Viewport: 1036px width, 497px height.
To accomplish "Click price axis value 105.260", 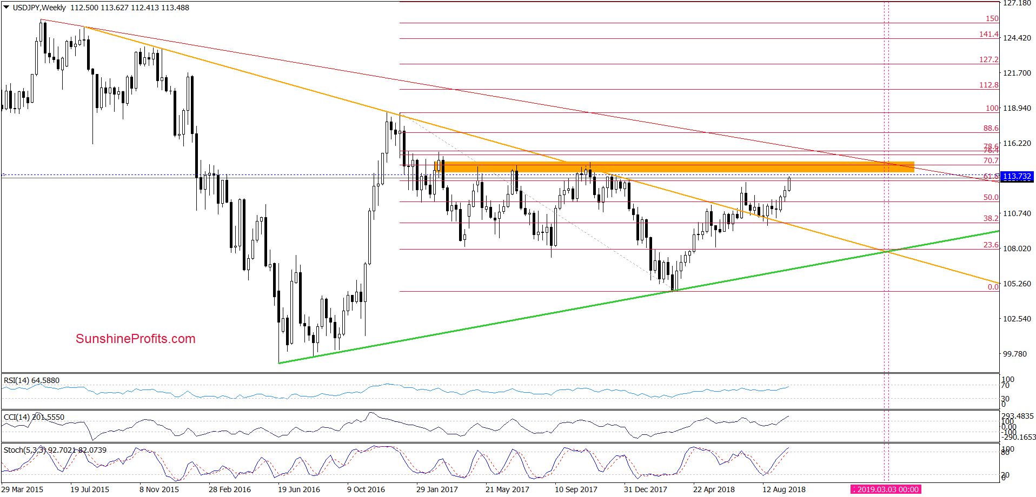I will 1017,284.
